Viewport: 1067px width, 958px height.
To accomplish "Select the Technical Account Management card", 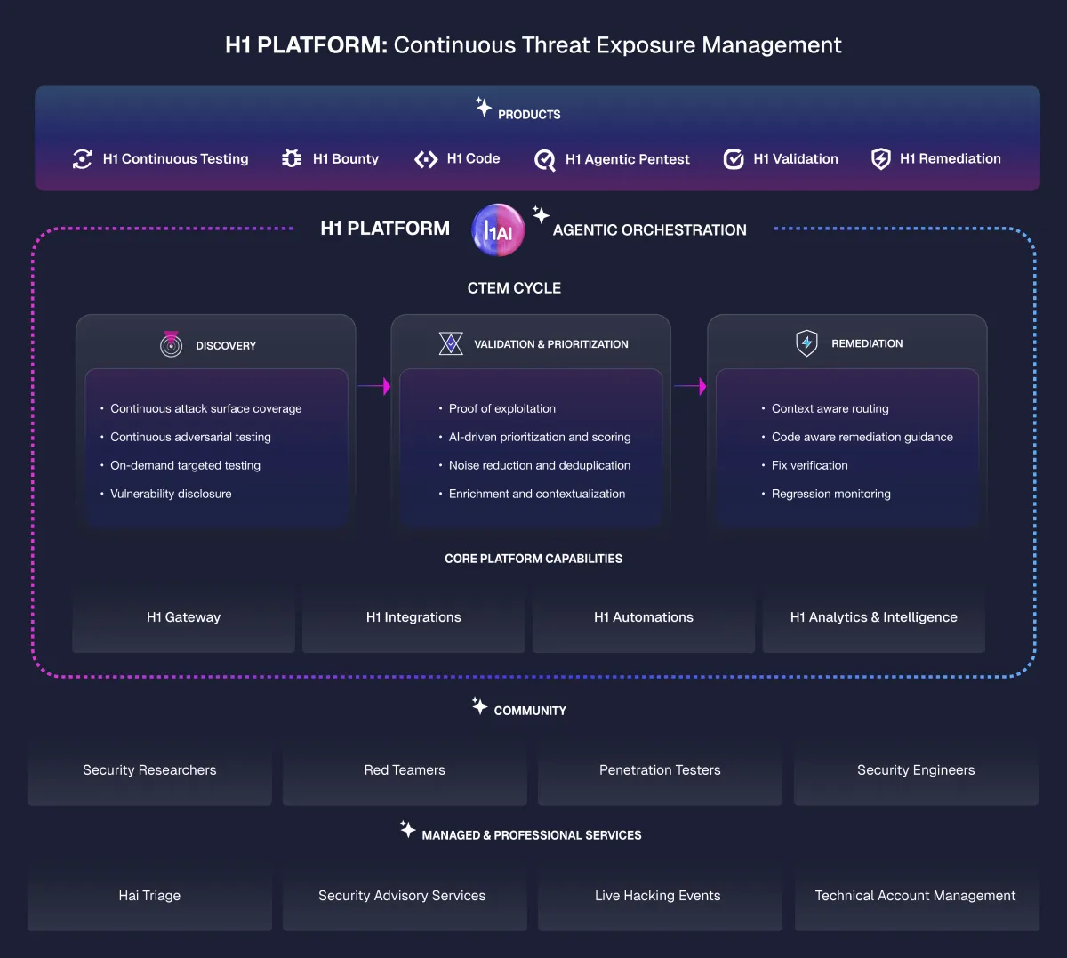I will coord(916,896).
